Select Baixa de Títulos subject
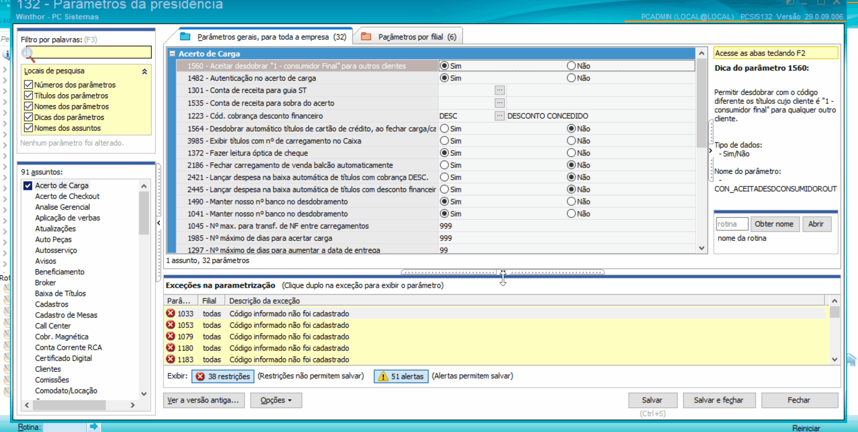The image size is (858, 432). 60,293
